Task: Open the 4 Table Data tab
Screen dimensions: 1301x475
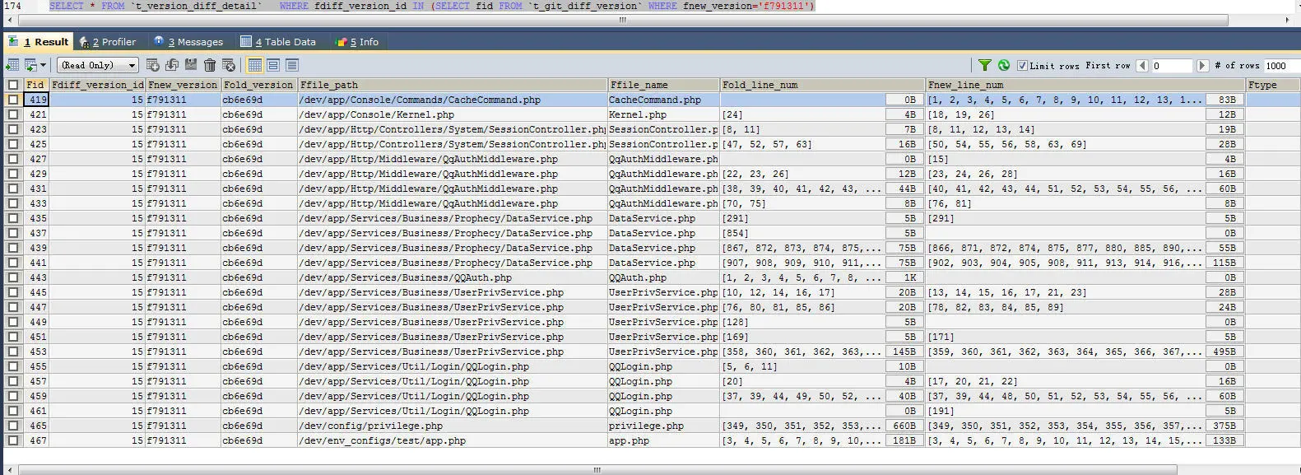Action: [278, 42]
